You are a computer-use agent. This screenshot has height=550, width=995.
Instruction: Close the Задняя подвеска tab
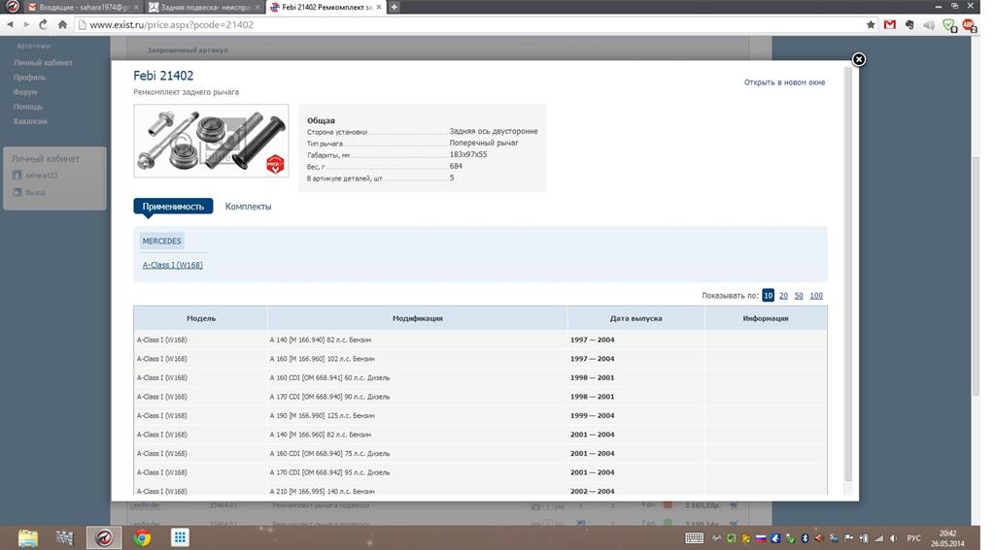coord(257,7)
